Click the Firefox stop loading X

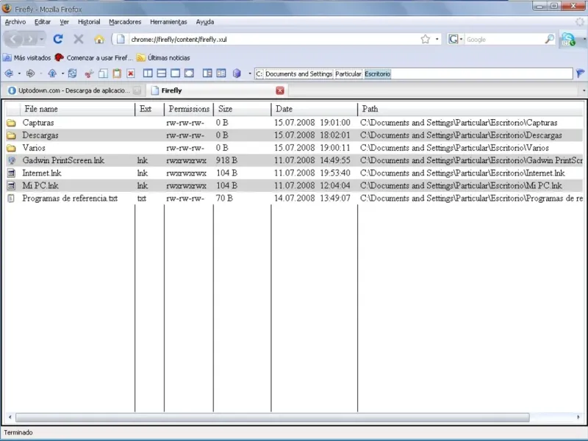click(x=79, y=39)
